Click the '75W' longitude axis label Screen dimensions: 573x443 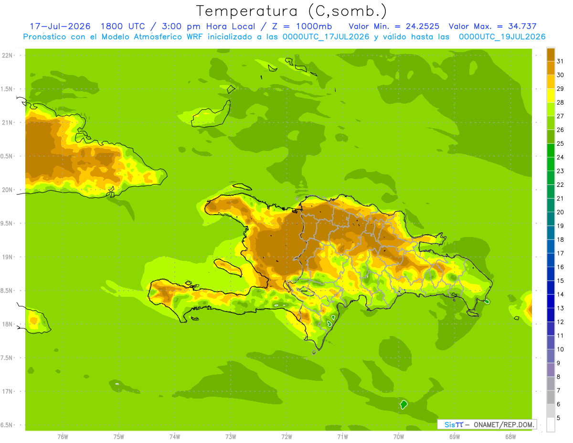click(x=119, y=437)
